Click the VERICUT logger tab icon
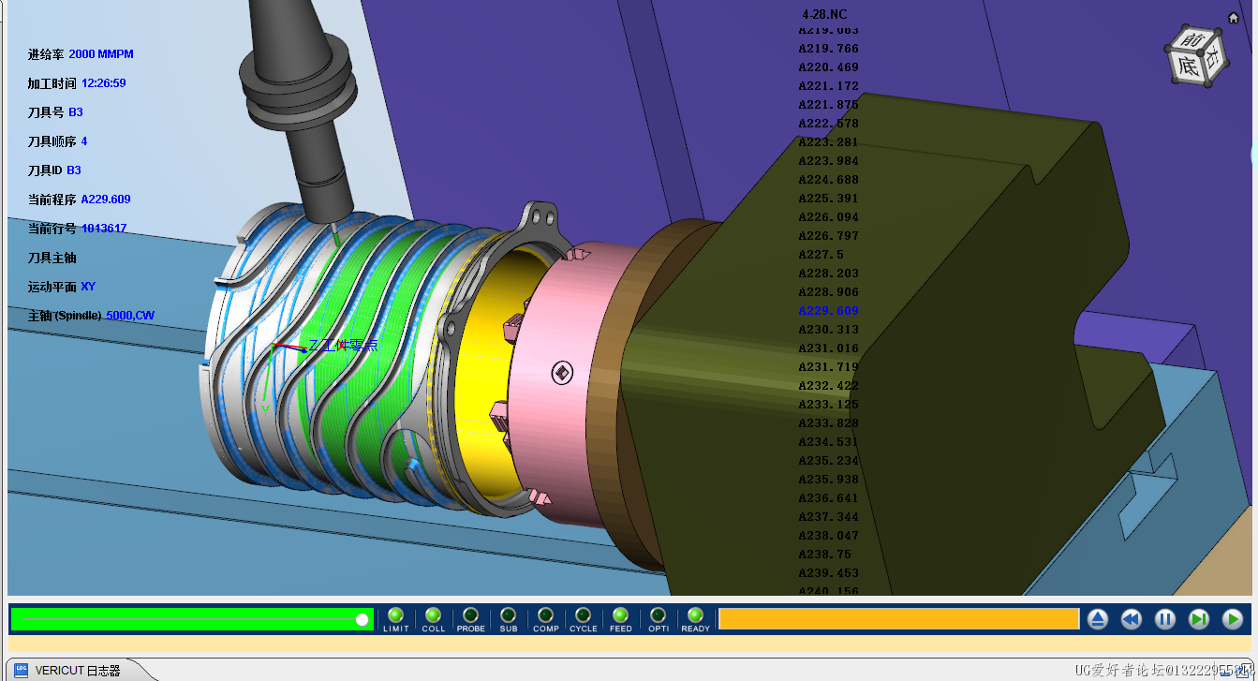1258x681 pixels. click(x=21, y=670)
